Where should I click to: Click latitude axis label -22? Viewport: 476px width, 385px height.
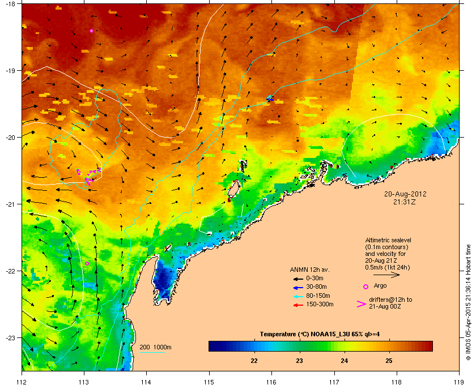point(11,271)
